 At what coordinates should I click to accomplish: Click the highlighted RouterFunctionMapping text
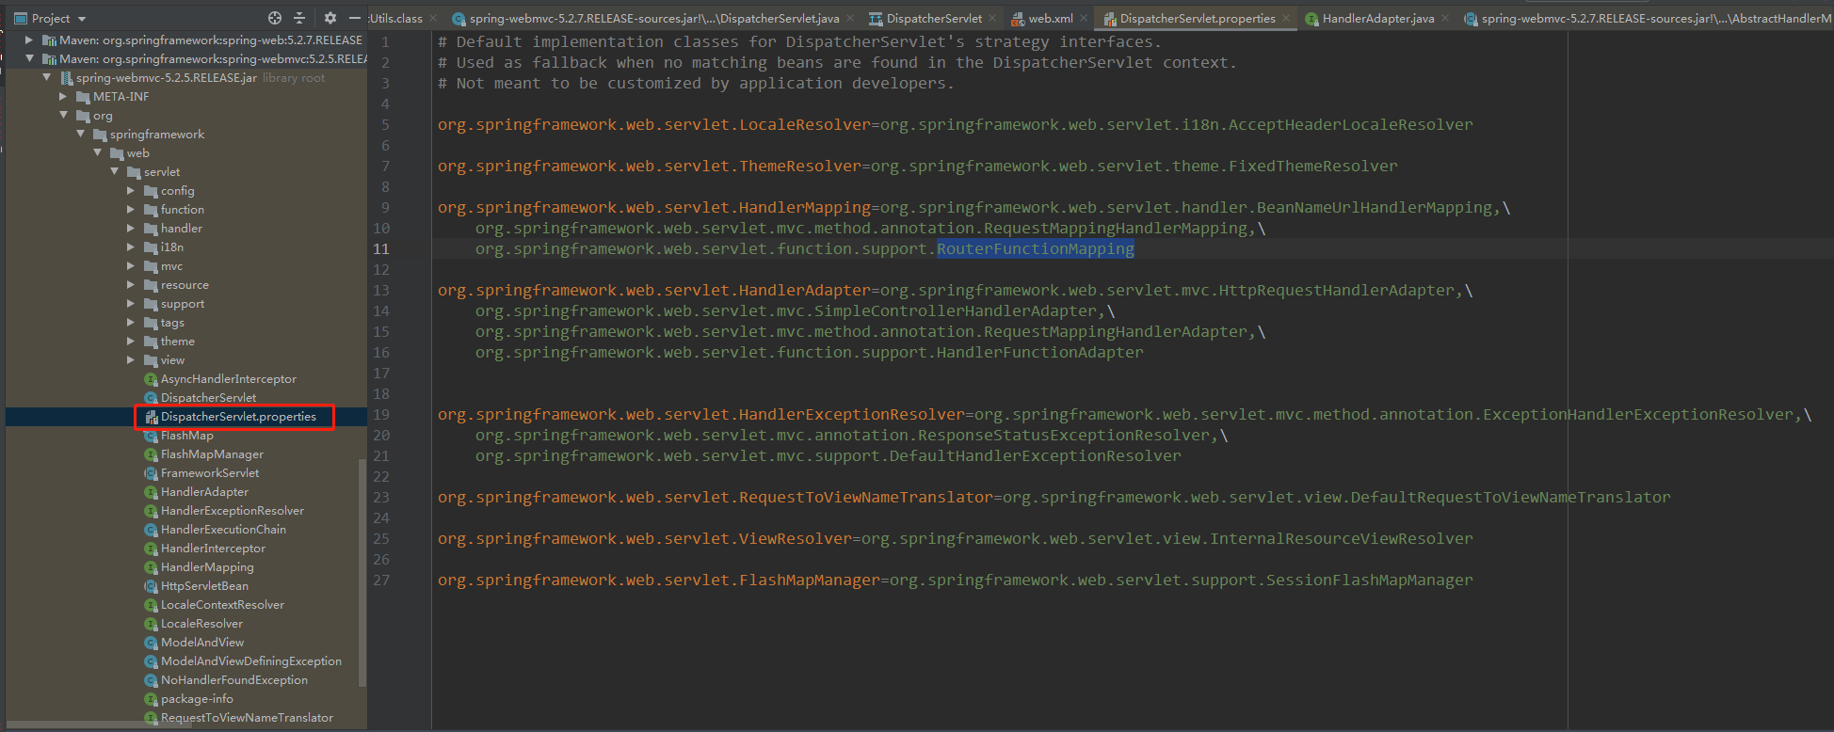(1036, 248)
